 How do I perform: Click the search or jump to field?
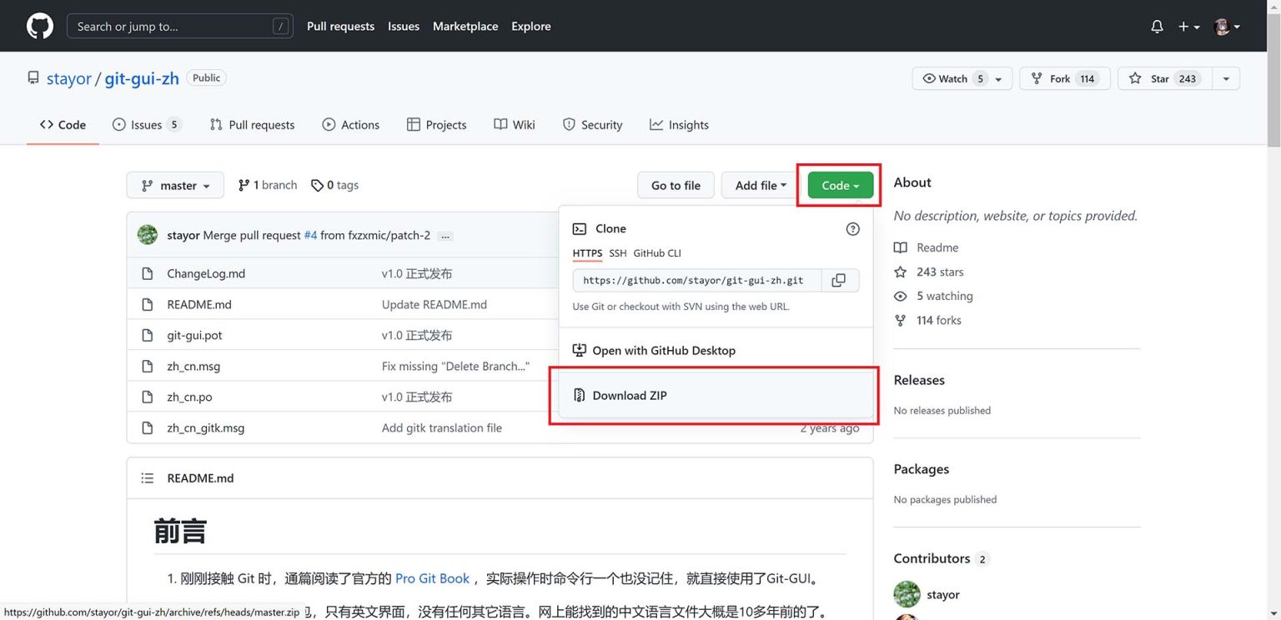point(179,26)
